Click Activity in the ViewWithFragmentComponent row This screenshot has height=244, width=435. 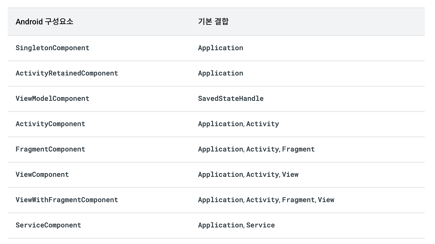pyautogui.click(x=263, y=200)
